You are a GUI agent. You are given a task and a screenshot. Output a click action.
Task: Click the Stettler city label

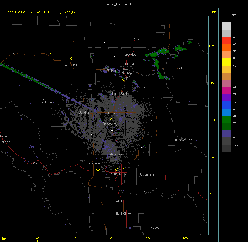click(x=182, y=68)
